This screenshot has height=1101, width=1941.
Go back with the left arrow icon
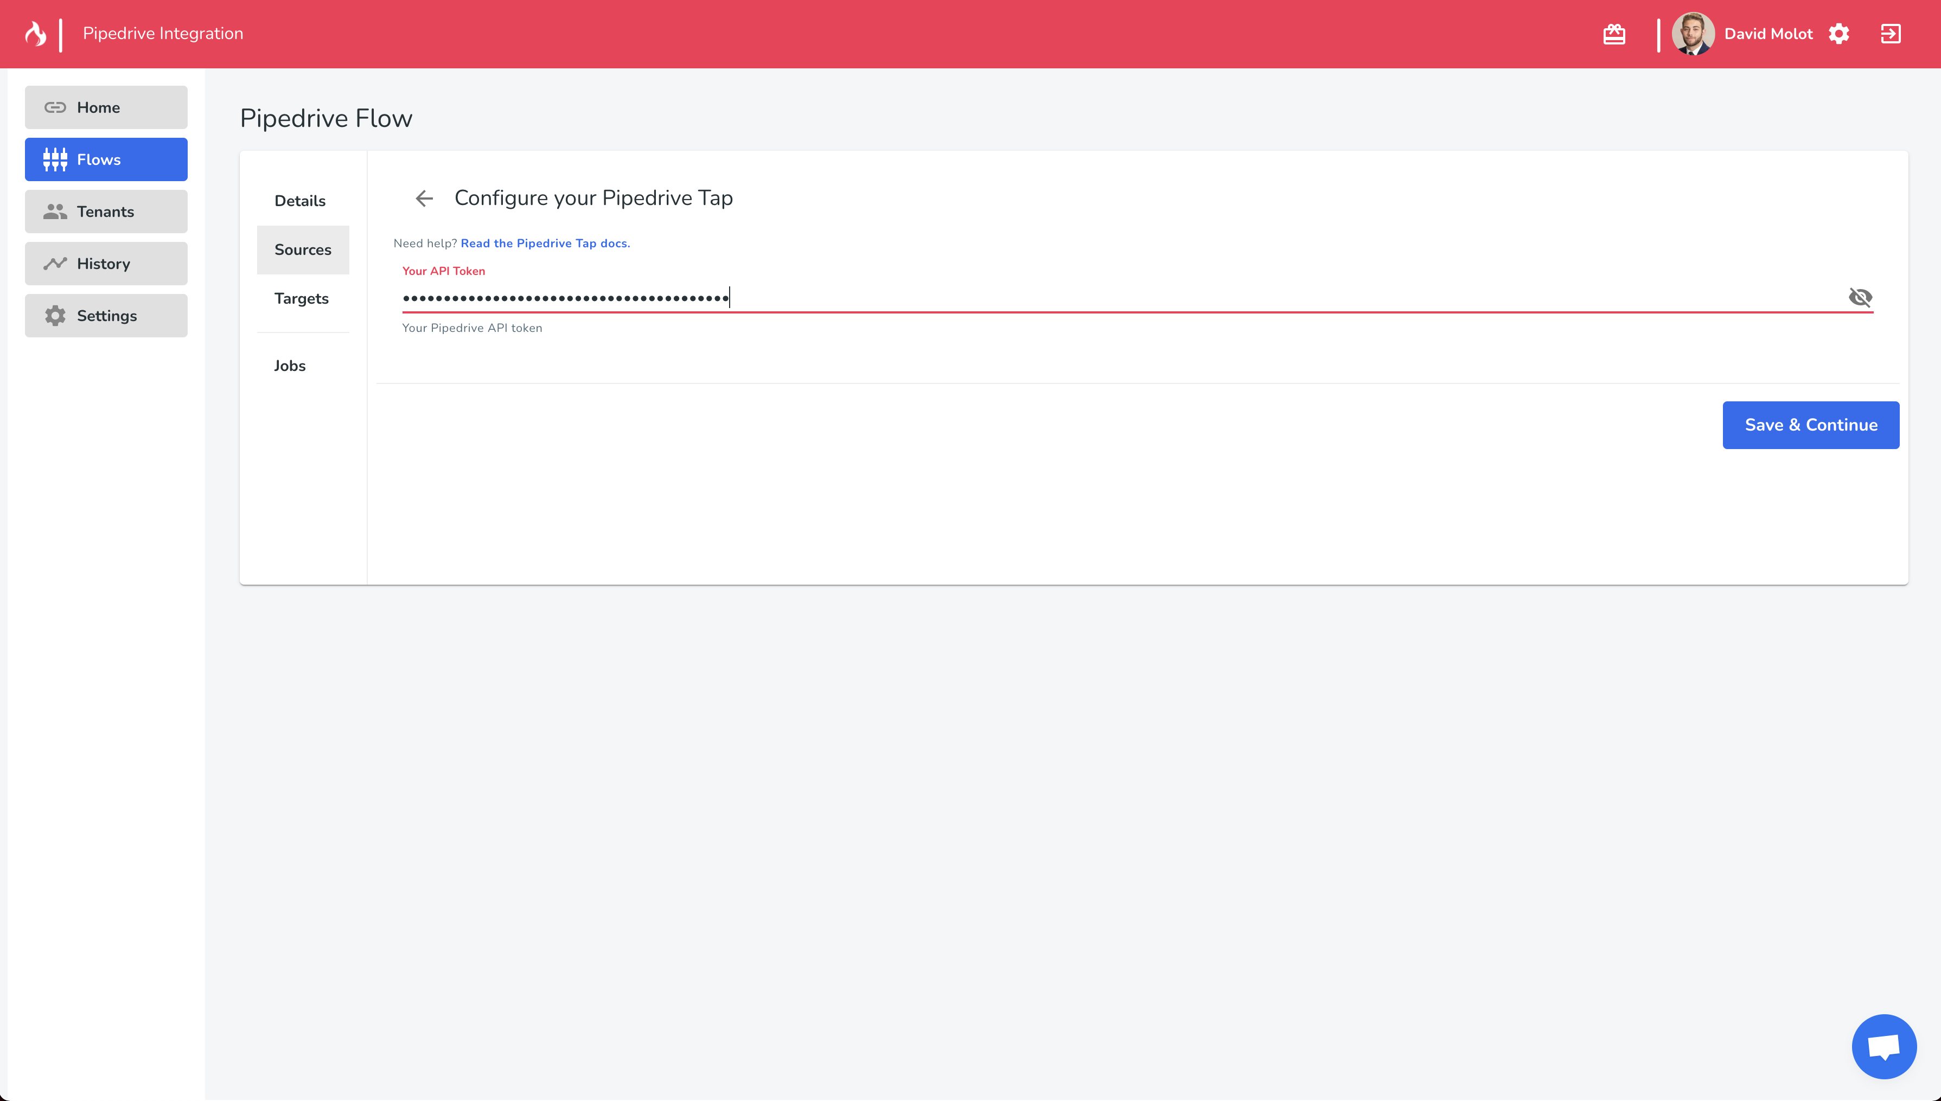[424, 198]
